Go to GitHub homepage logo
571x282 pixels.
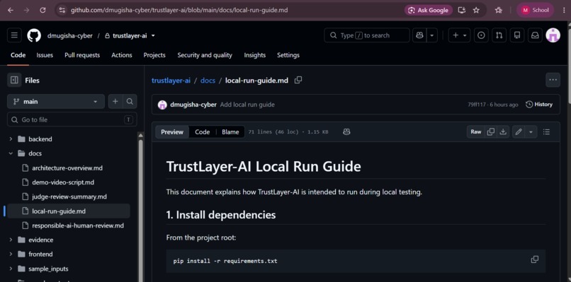(34, 35)
